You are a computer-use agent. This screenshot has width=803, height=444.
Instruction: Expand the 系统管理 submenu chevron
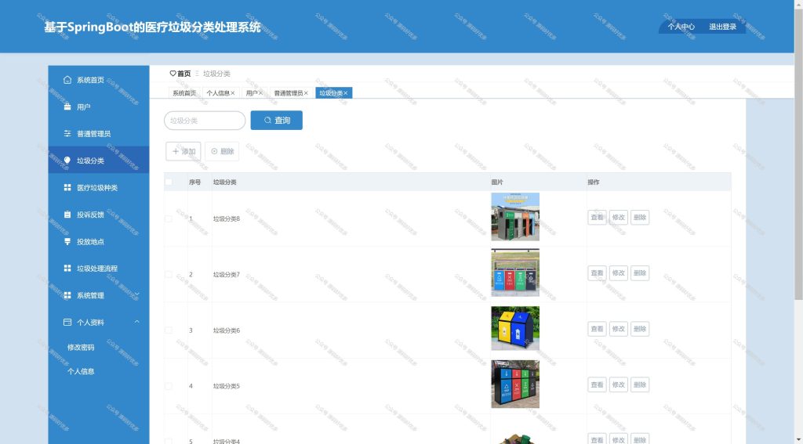136,294
